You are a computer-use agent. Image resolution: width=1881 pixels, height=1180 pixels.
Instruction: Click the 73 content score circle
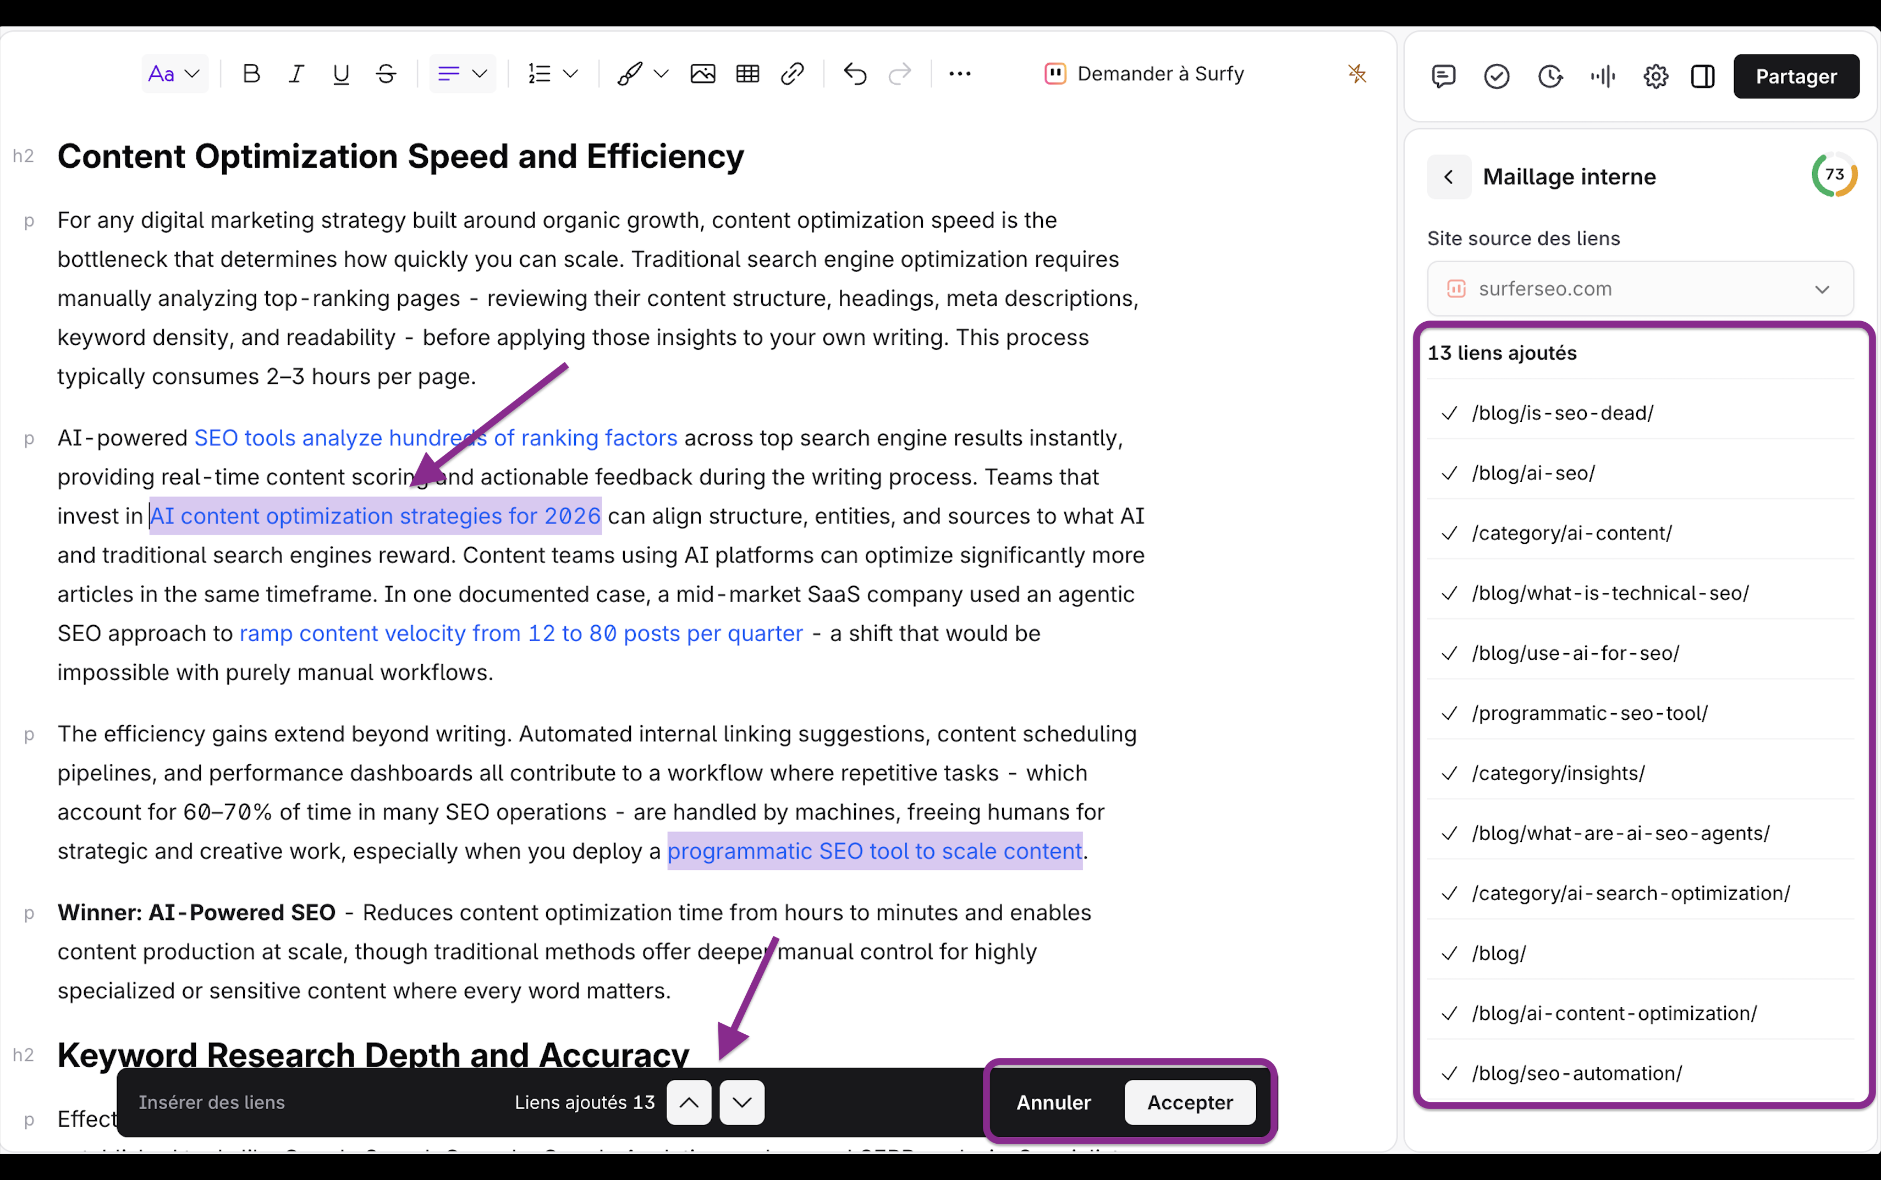[1834, 175]
